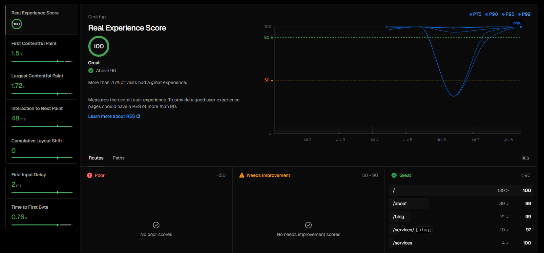Screen dimensions: 544x253
Task: Click the First Contentful Paint progress bar
Action: point(42,61)
